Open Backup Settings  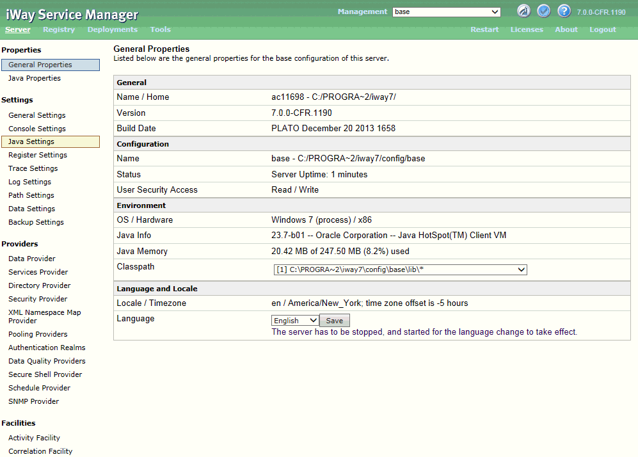36,222
